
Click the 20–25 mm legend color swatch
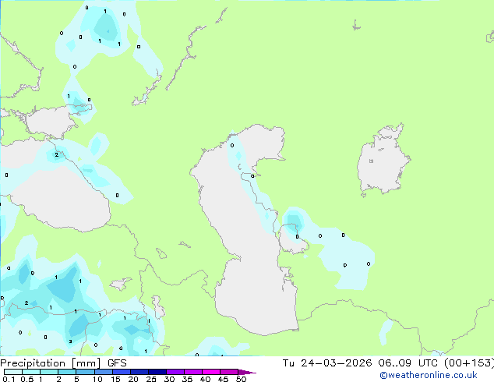pyautogui.click(x=139, y=372)
